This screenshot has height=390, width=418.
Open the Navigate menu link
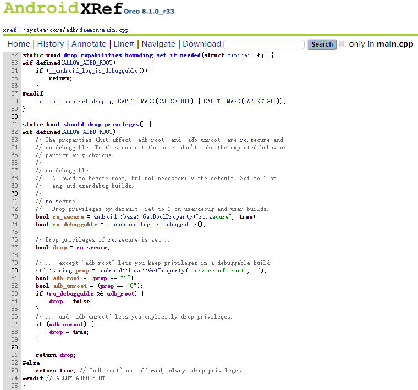tap(158, 44)
